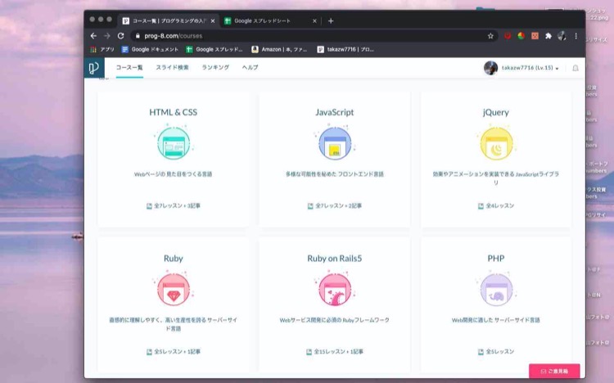The height and width of the screenshot is (383, 614).
Task: Click the 全4レッスン lesson count under jQuery
Action: click(496, 205)
